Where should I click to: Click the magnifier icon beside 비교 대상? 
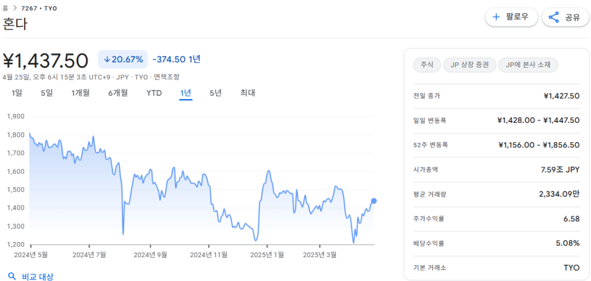point(12,277)
